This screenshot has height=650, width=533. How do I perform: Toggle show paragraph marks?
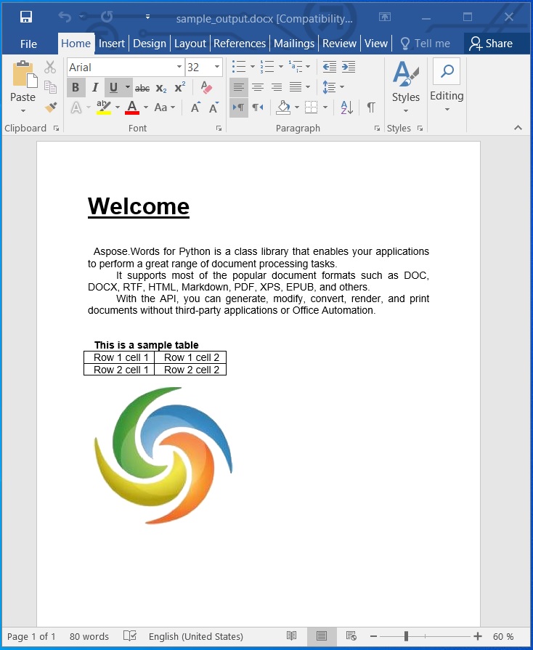point(371,107)
